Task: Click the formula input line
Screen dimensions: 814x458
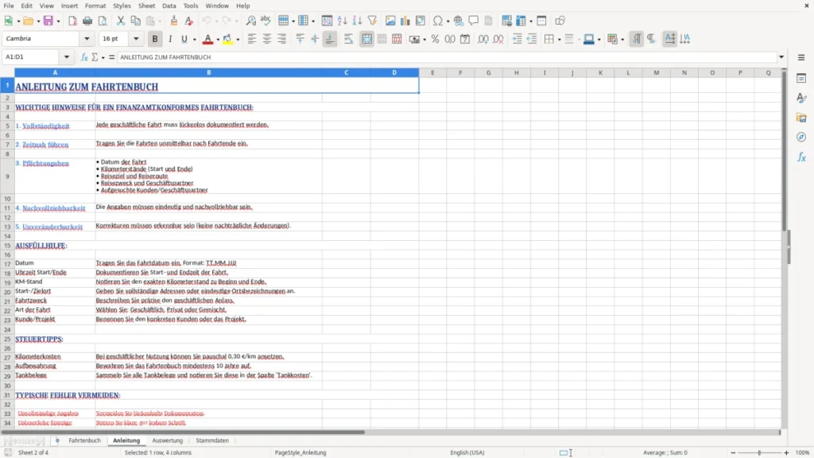Action: 447,57
